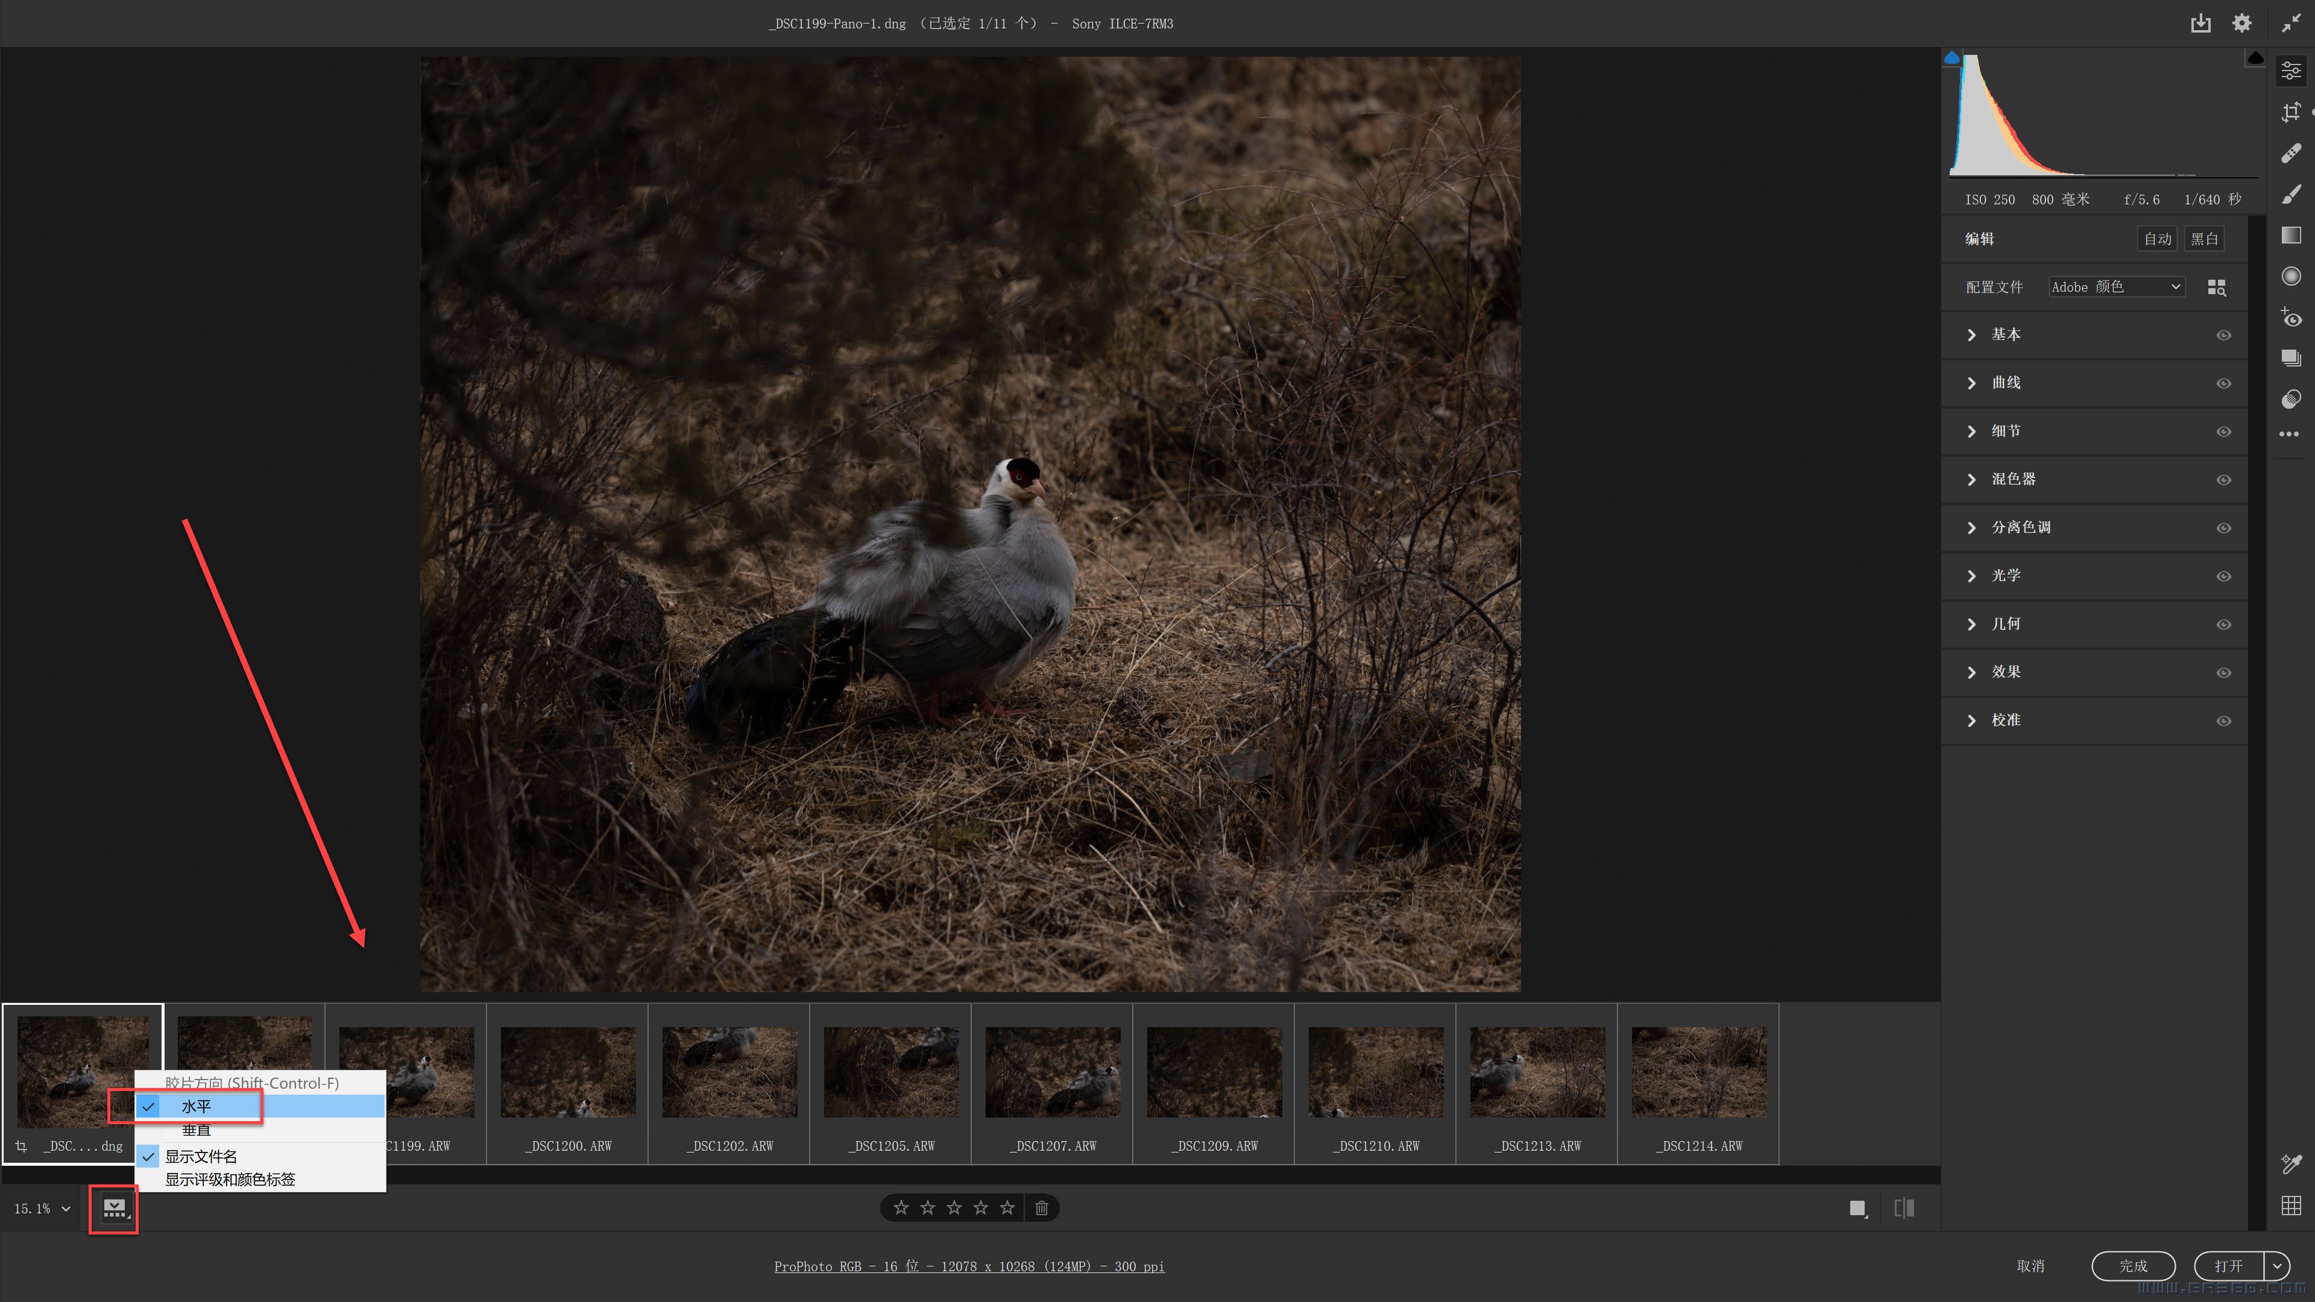Select the red eye removal tool

coord(2291,317)
